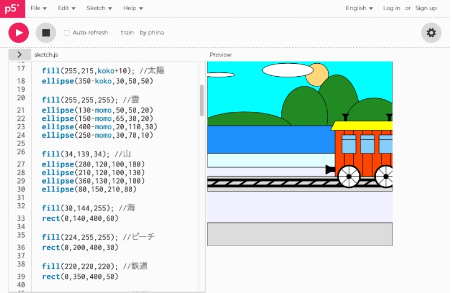This screenshot has width=452, height=293.
Task: Click the sketch.js file name label
Action: [46, 55]
